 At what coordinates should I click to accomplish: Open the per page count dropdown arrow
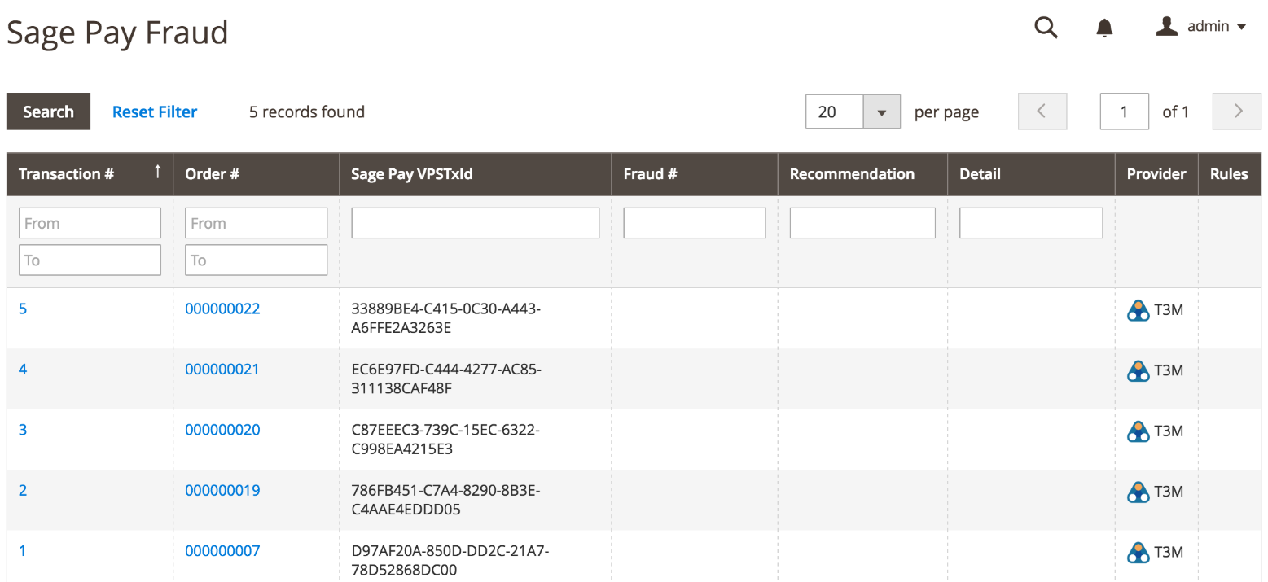pyautogui.click(x=881, y=112)
